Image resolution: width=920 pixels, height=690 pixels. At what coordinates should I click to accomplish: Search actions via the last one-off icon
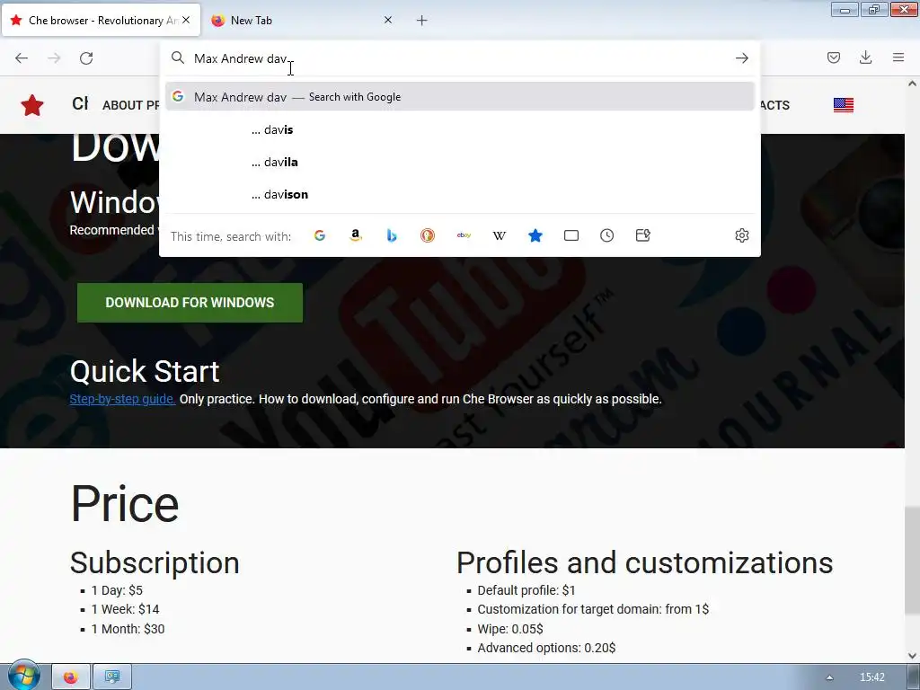643,236
